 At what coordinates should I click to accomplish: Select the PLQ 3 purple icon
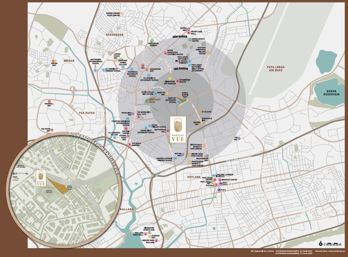tap(219, 190)
